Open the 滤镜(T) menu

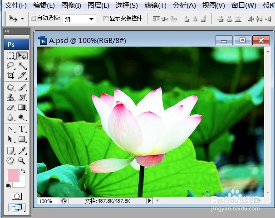[x=155, y=5]
